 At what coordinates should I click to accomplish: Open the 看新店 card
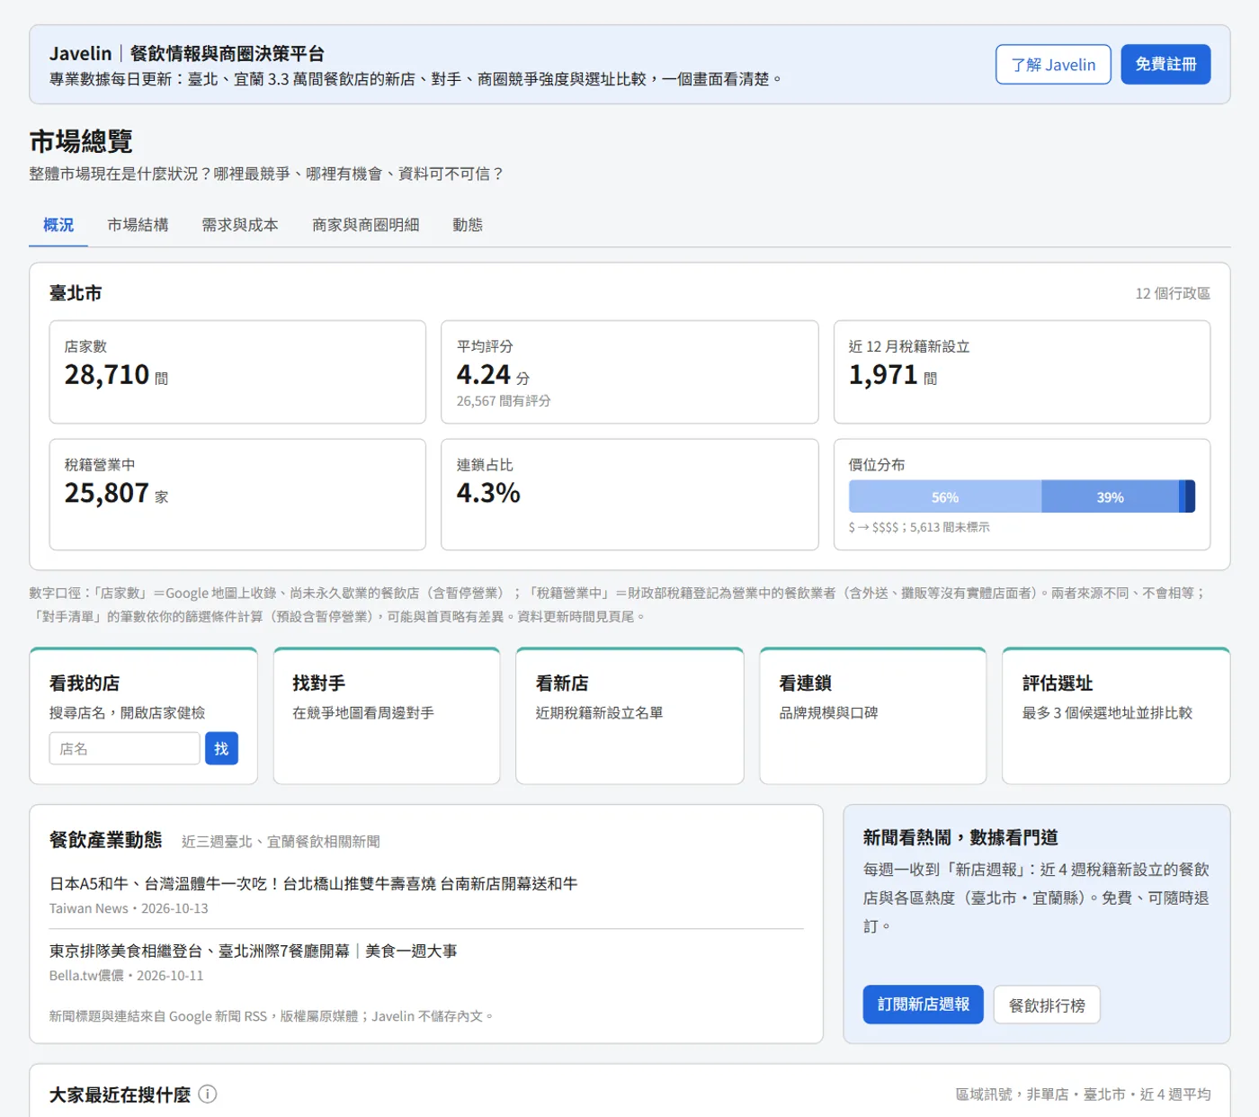pos(629,716)
